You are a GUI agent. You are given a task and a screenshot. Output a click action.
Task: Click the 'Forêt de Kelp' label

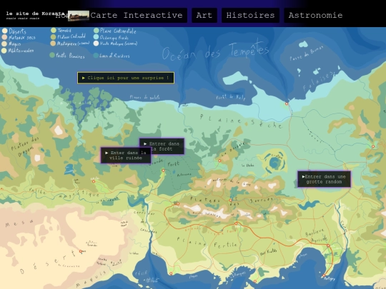[231, 97]
